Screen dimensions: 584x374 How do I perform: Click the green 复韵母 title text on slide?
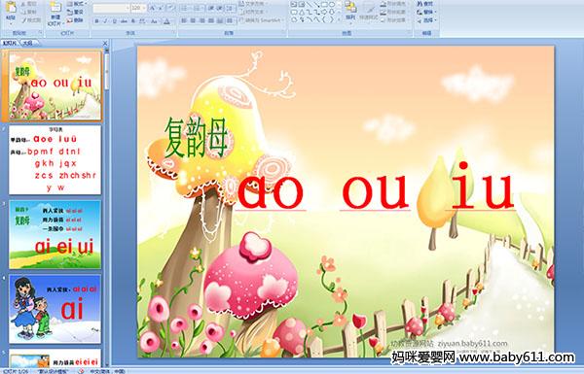click(196, 137)
